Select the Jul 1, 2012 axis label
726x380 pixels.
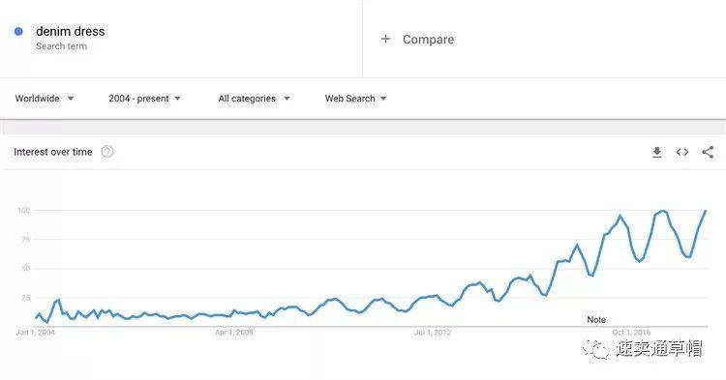pyautogui.click(x=433, y=333)
